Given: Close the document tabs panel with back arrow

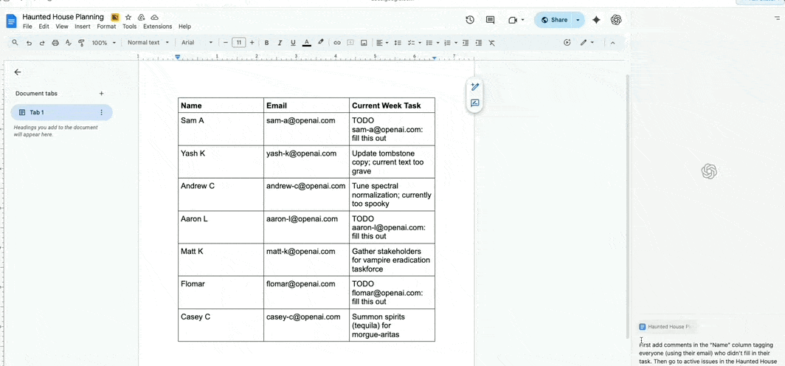Looking at the screenshot, I should click(18, 72).
